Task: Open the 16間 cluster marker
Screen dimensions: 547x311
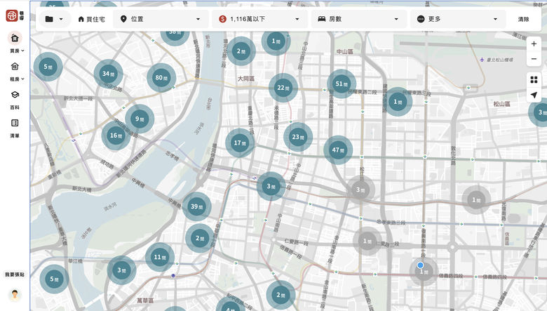Action: (116, 135)
